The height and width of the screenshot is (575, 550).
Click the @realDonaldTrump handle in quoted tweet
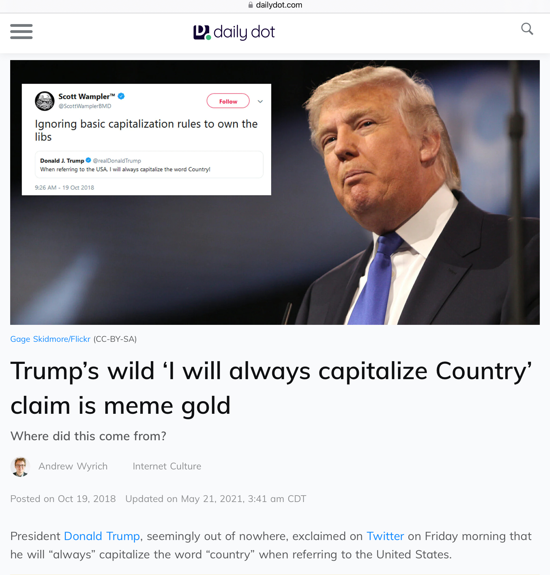[x=117, y=161]
